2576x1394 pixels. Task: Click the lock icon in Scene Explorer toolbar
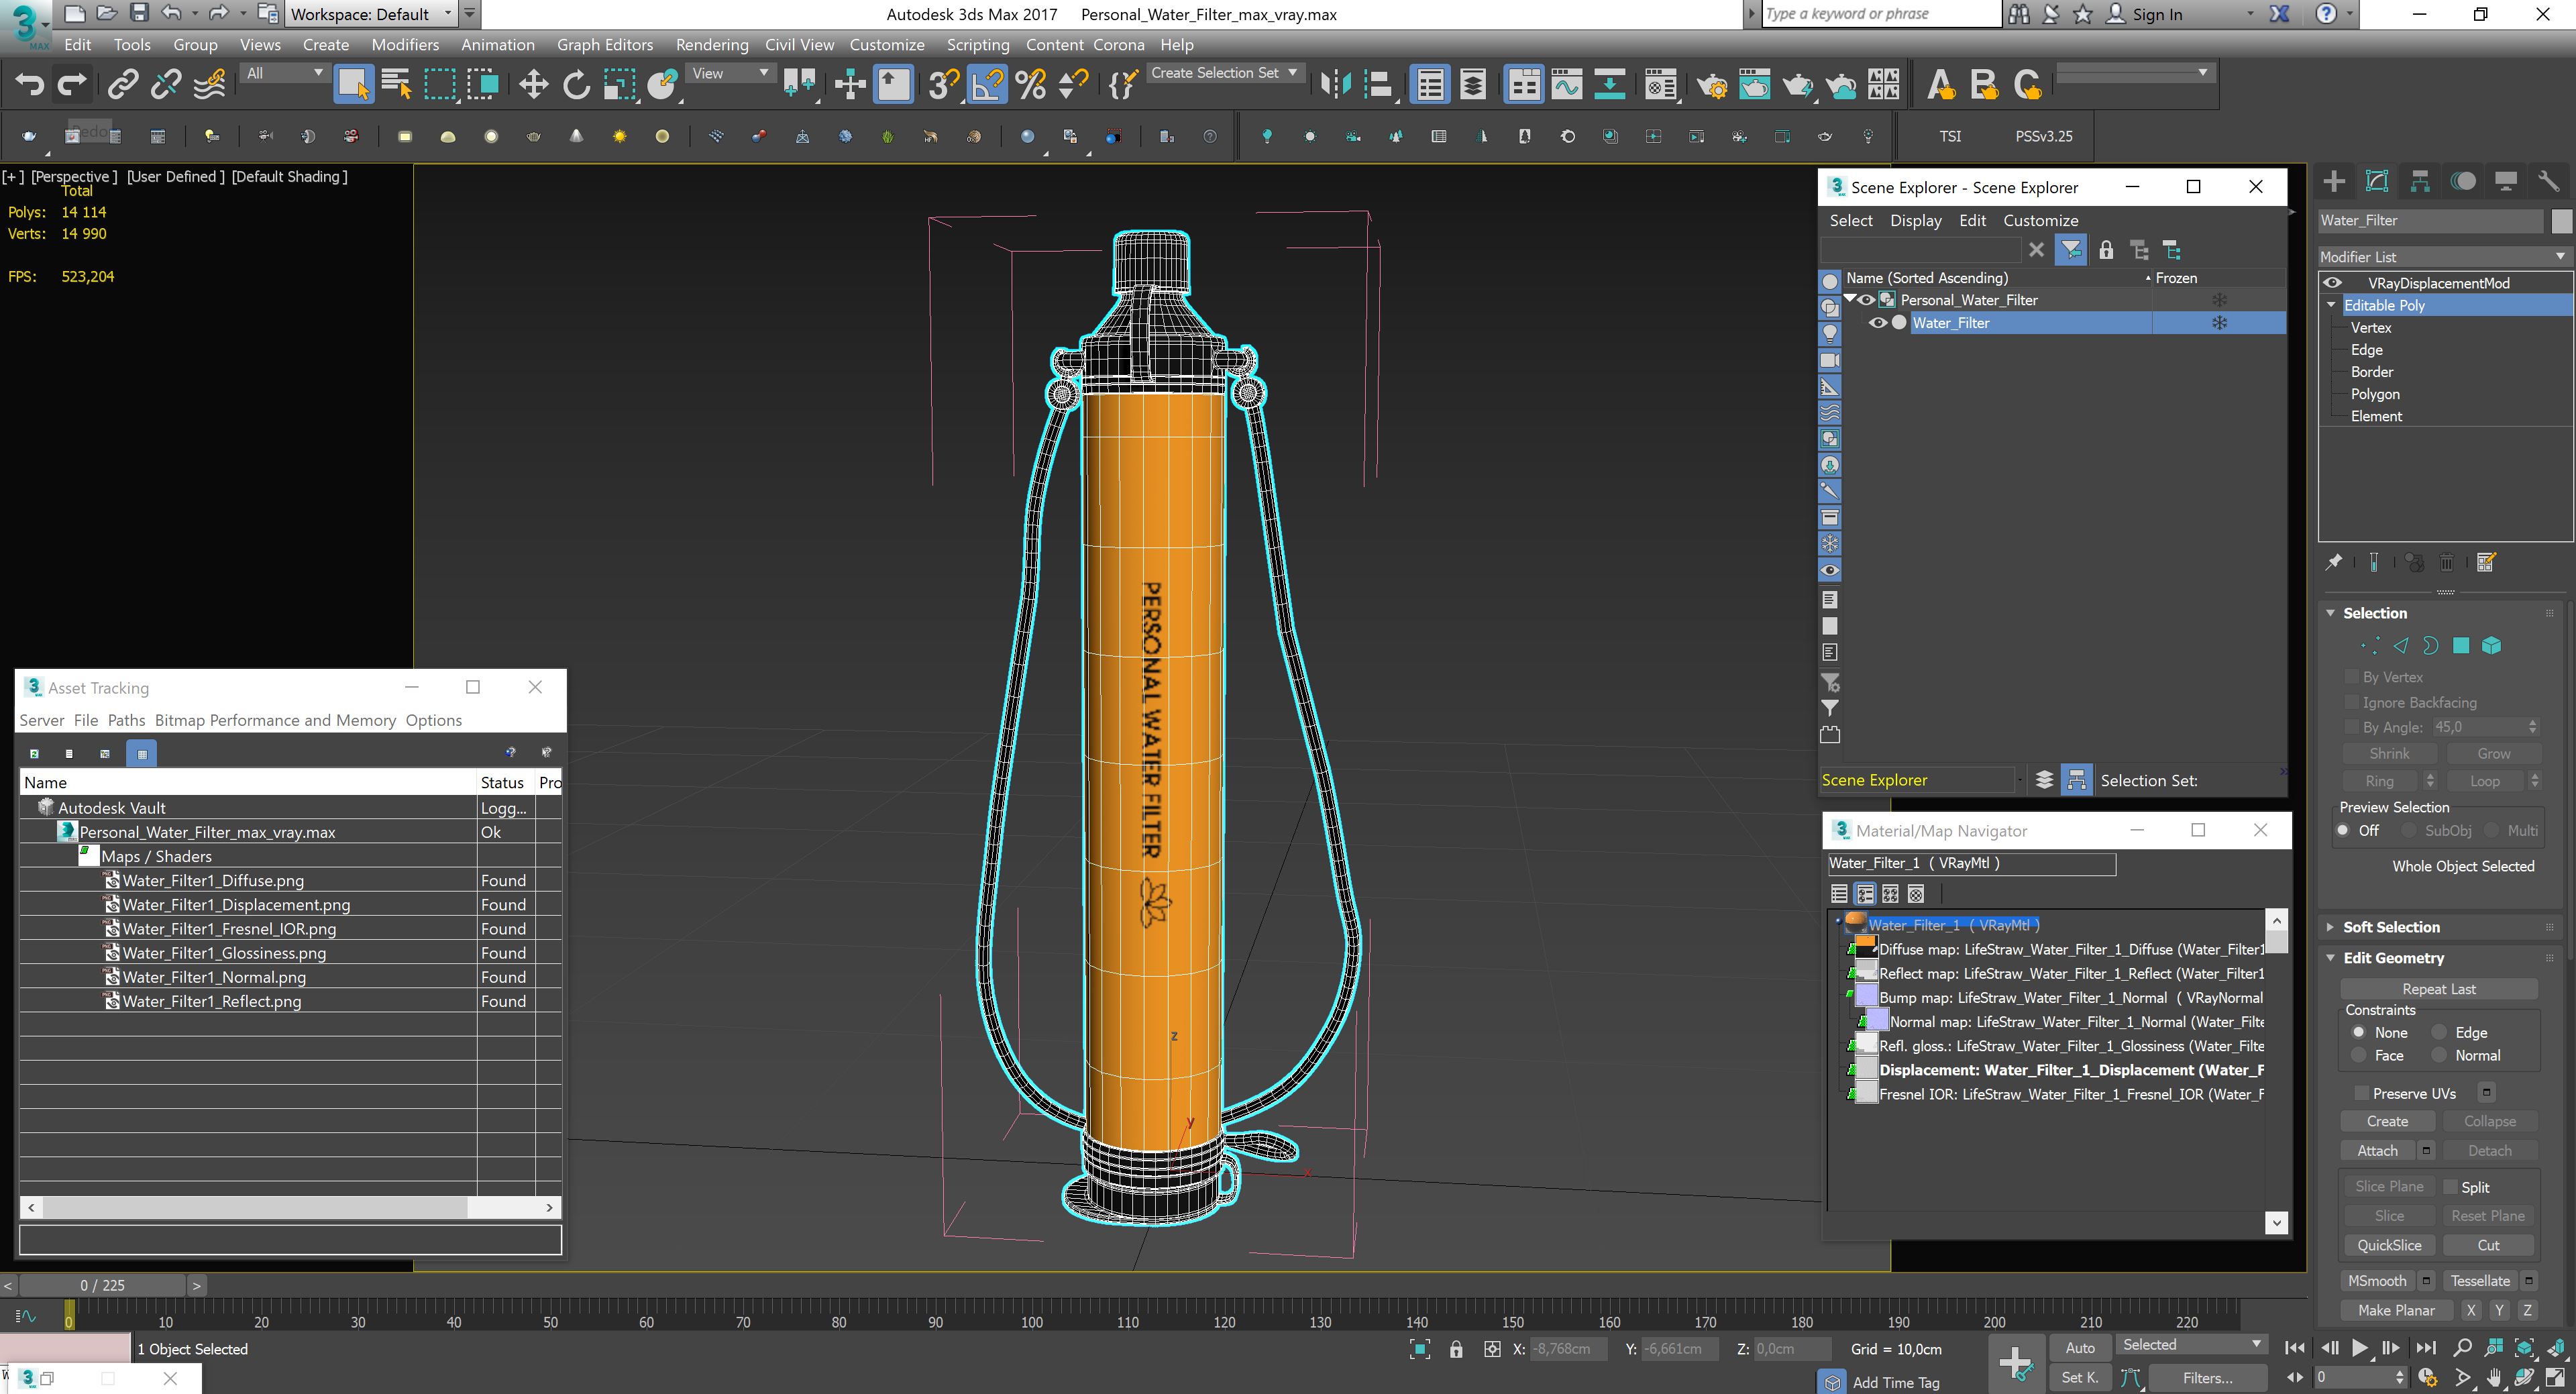(2106, 250)
